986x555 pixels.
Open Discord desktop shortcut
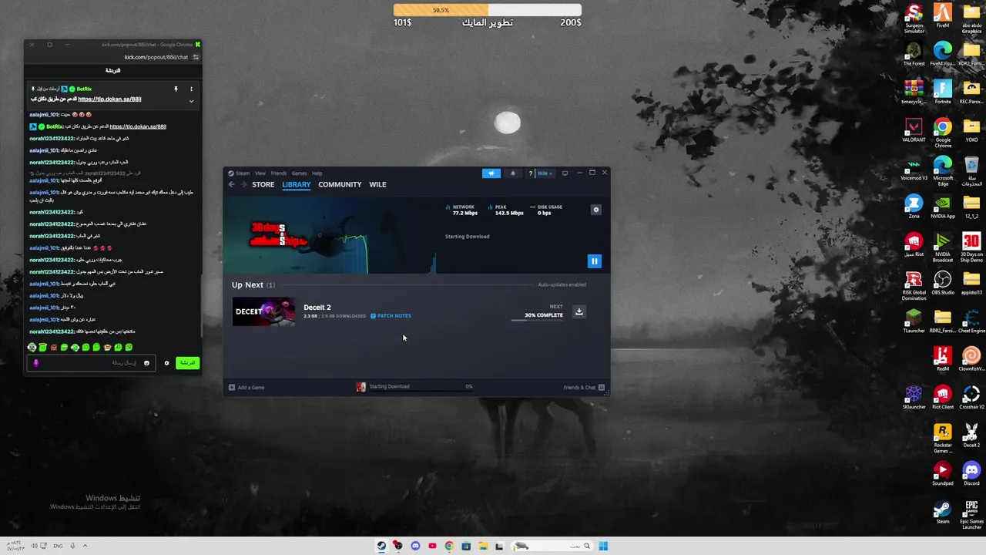(971, 474)
